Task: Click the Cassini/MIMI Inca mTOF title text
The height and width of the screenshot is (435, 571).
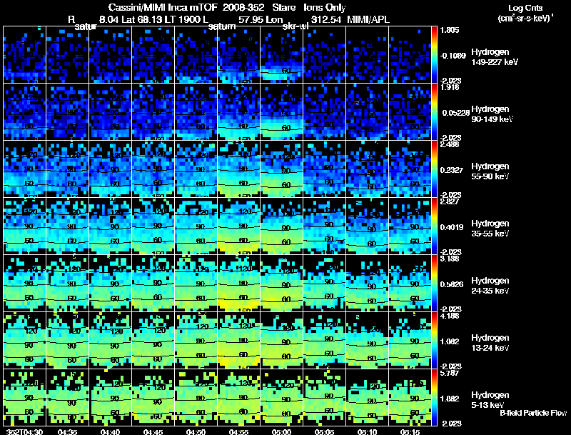Action: (x=163, y=7)
